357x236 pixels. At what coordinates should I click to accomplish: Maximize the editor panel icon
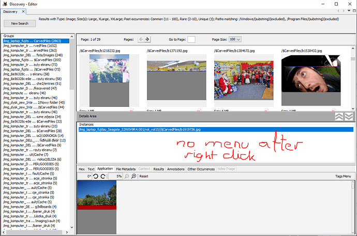354,11
